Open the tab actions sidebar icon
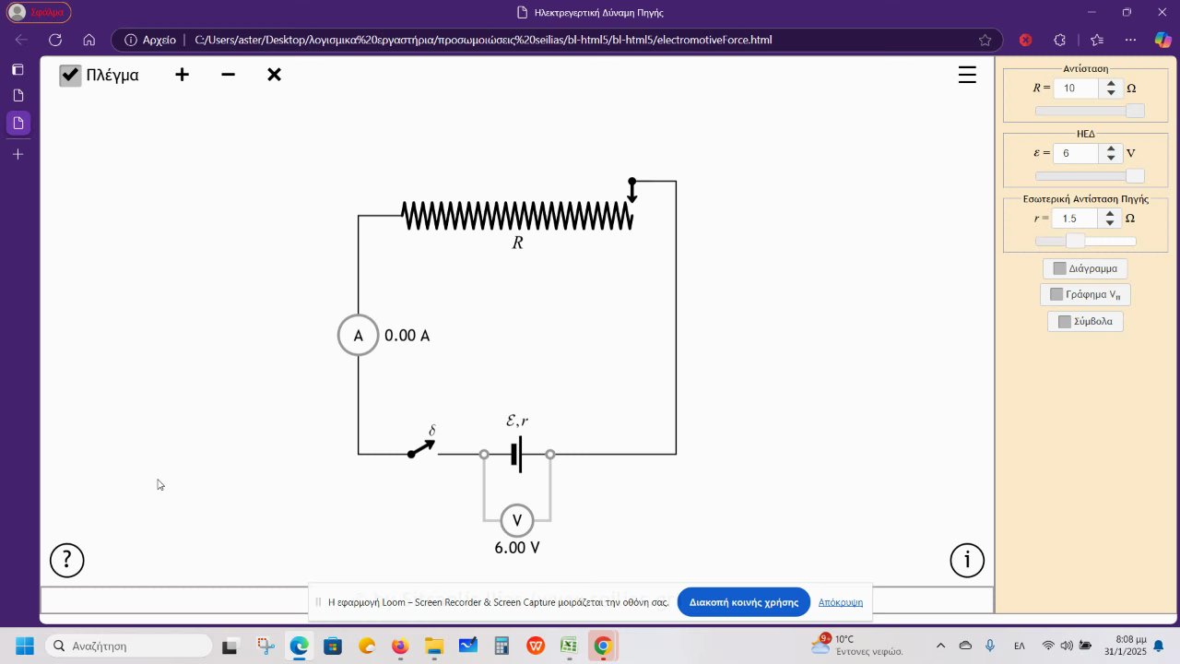 tap(18, 69)
